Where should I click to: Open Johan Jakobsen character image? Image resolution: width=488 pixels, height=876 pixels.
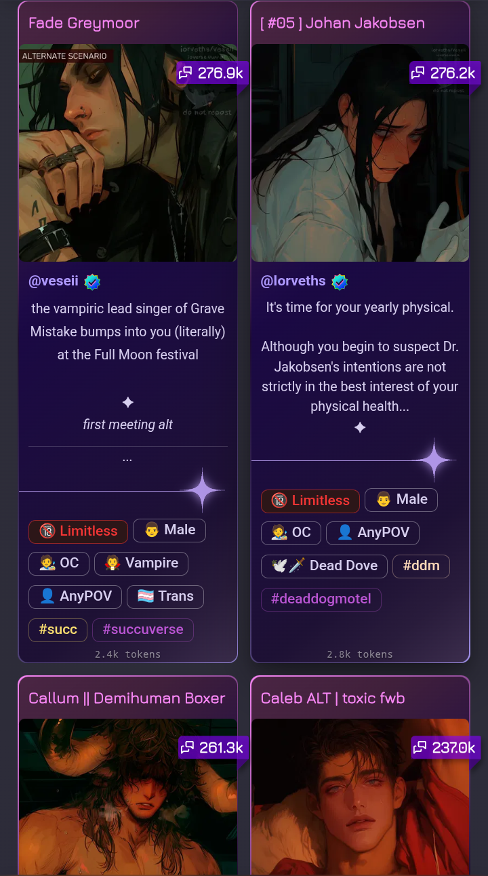point(360,153)
